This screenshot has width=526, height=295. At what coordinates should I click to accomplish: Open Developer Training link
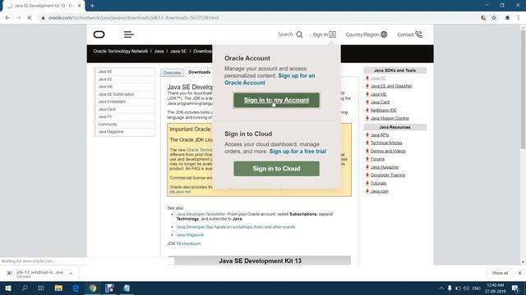(x=388, y=175)
